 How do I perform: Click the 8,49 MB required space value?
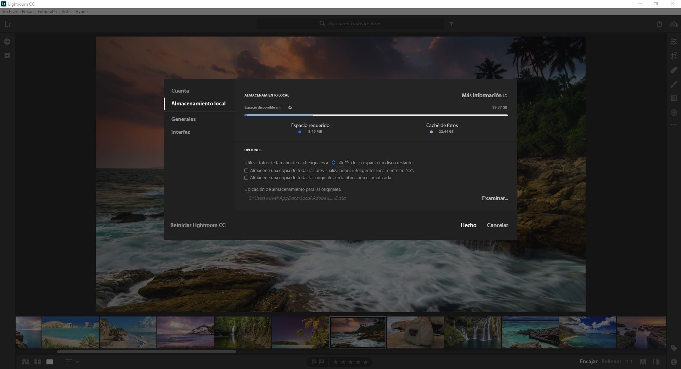(315, 132)
